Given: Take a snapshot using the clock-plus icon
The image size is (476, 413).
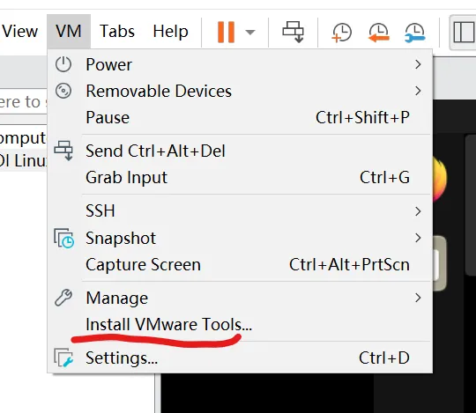Looking at the screenshot, I should tap(342, 33).
